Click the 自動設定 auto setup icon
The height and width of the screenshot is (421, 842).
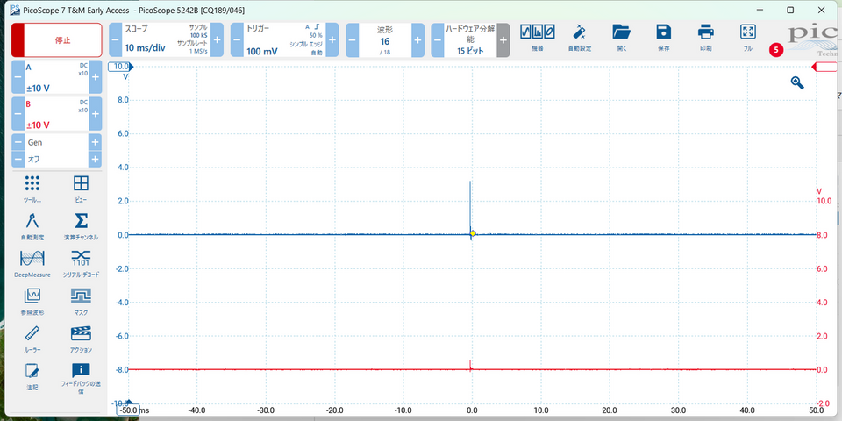580,39
